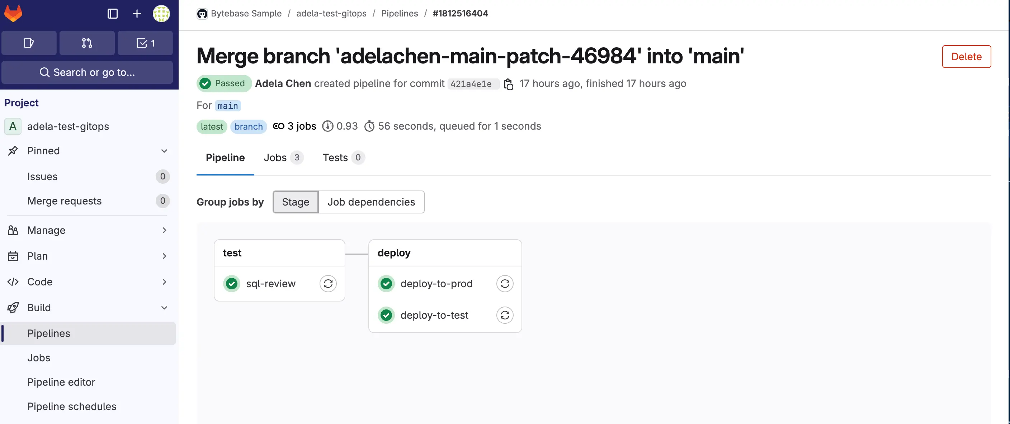Expand the Manage menu

88,230
